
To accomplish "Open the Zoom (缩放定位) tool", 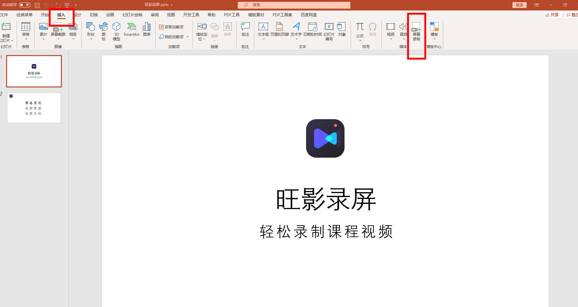I will 202,31.
